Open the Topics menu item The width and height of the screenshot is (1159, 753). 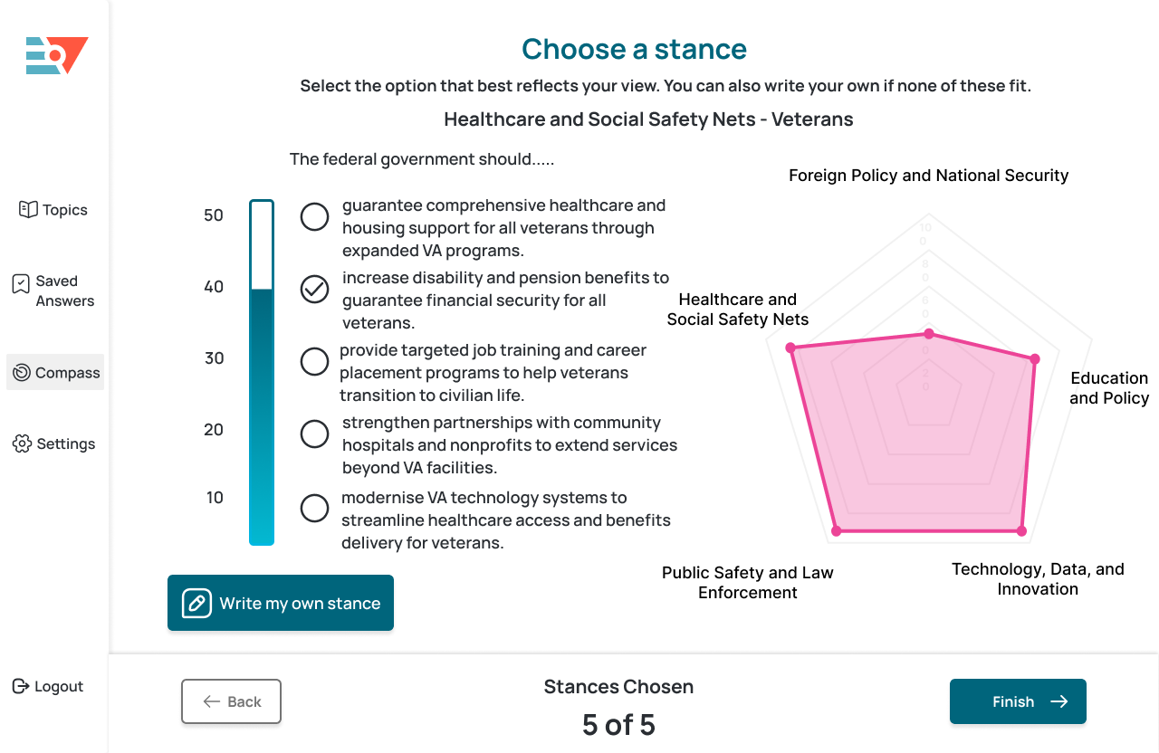point(64,210)
